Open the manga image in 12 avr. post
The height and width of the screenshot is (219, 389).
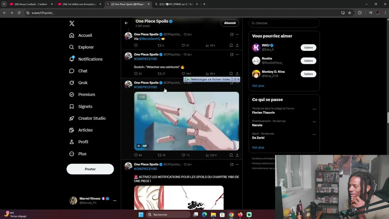(x=179, y=198)
